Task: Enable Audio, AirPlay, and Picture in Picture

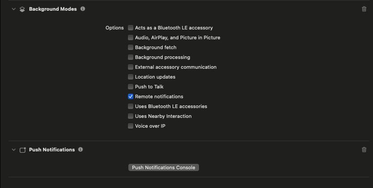Action: (x=131, y=38)
